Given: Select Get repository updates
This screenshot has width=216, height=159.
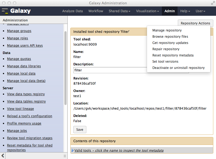Looking at the screenshot, I should [x=170, y=43].
